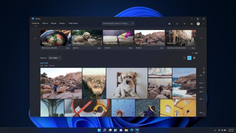This screenshot has width=236, height=133.
Task: Show next cards with right carousel arrow
Action: coord(201,38)
